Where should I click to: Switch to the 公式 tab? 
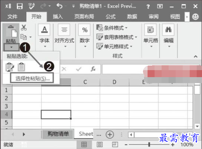click(111, 16)
